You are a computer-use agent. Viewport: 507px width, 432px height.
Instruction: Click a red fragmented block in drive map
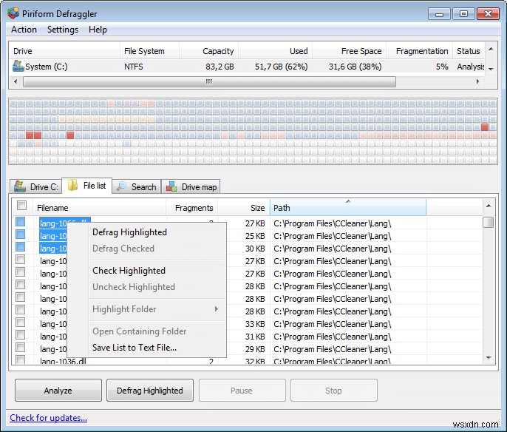(30, 135)
